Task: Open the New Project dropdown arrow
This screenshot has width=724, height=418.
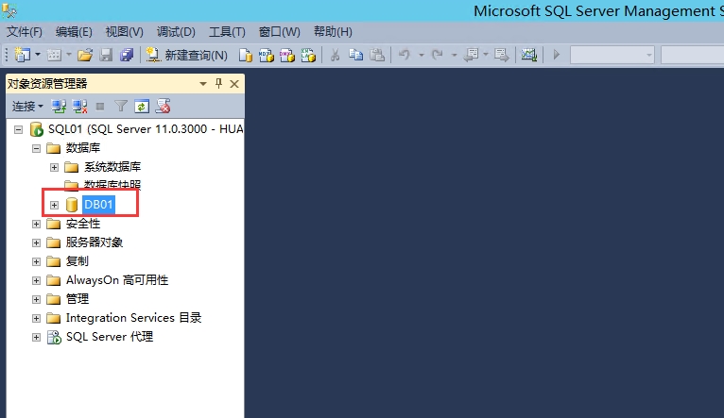Action: 38,55
